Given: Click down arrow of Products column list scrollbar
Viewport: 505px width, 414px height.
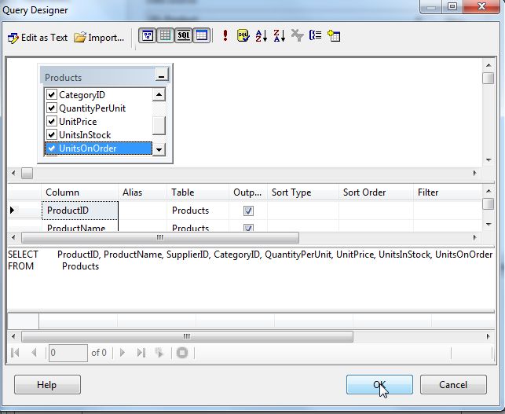Looking at the screenshot, I should [159, 149].
